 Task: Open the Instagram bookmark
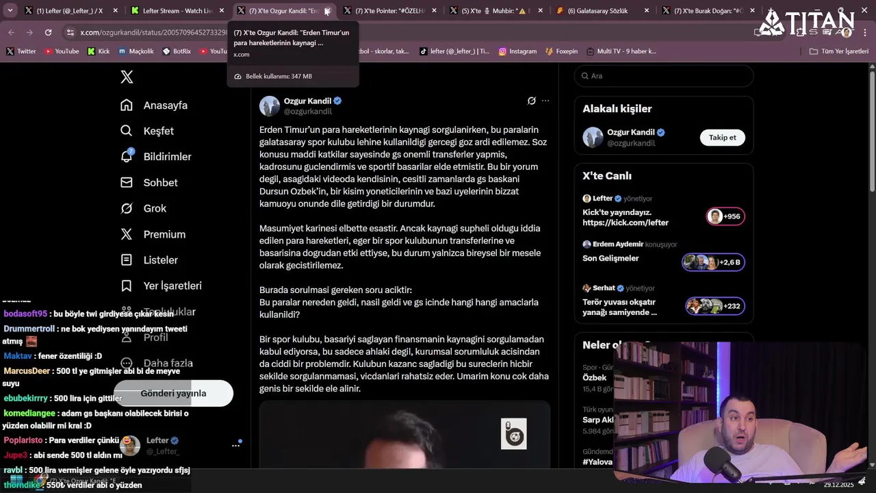click(517, 51)
